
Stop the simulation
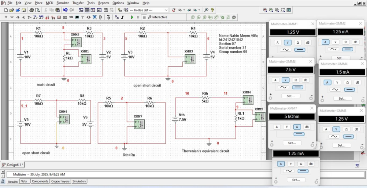[x=144, y=17]
